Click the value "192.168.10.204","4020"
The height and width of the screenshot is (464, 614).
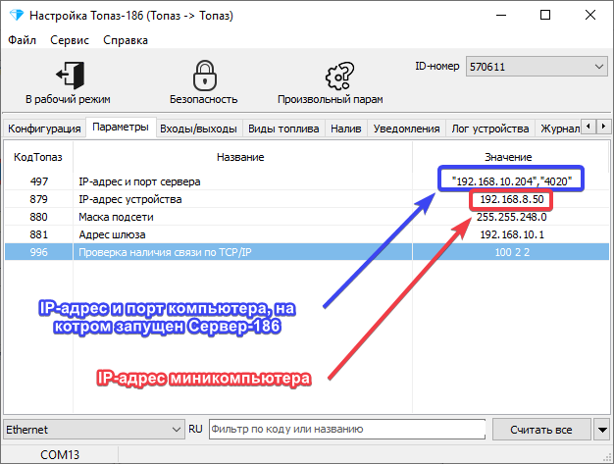click(x=511, y=181)
